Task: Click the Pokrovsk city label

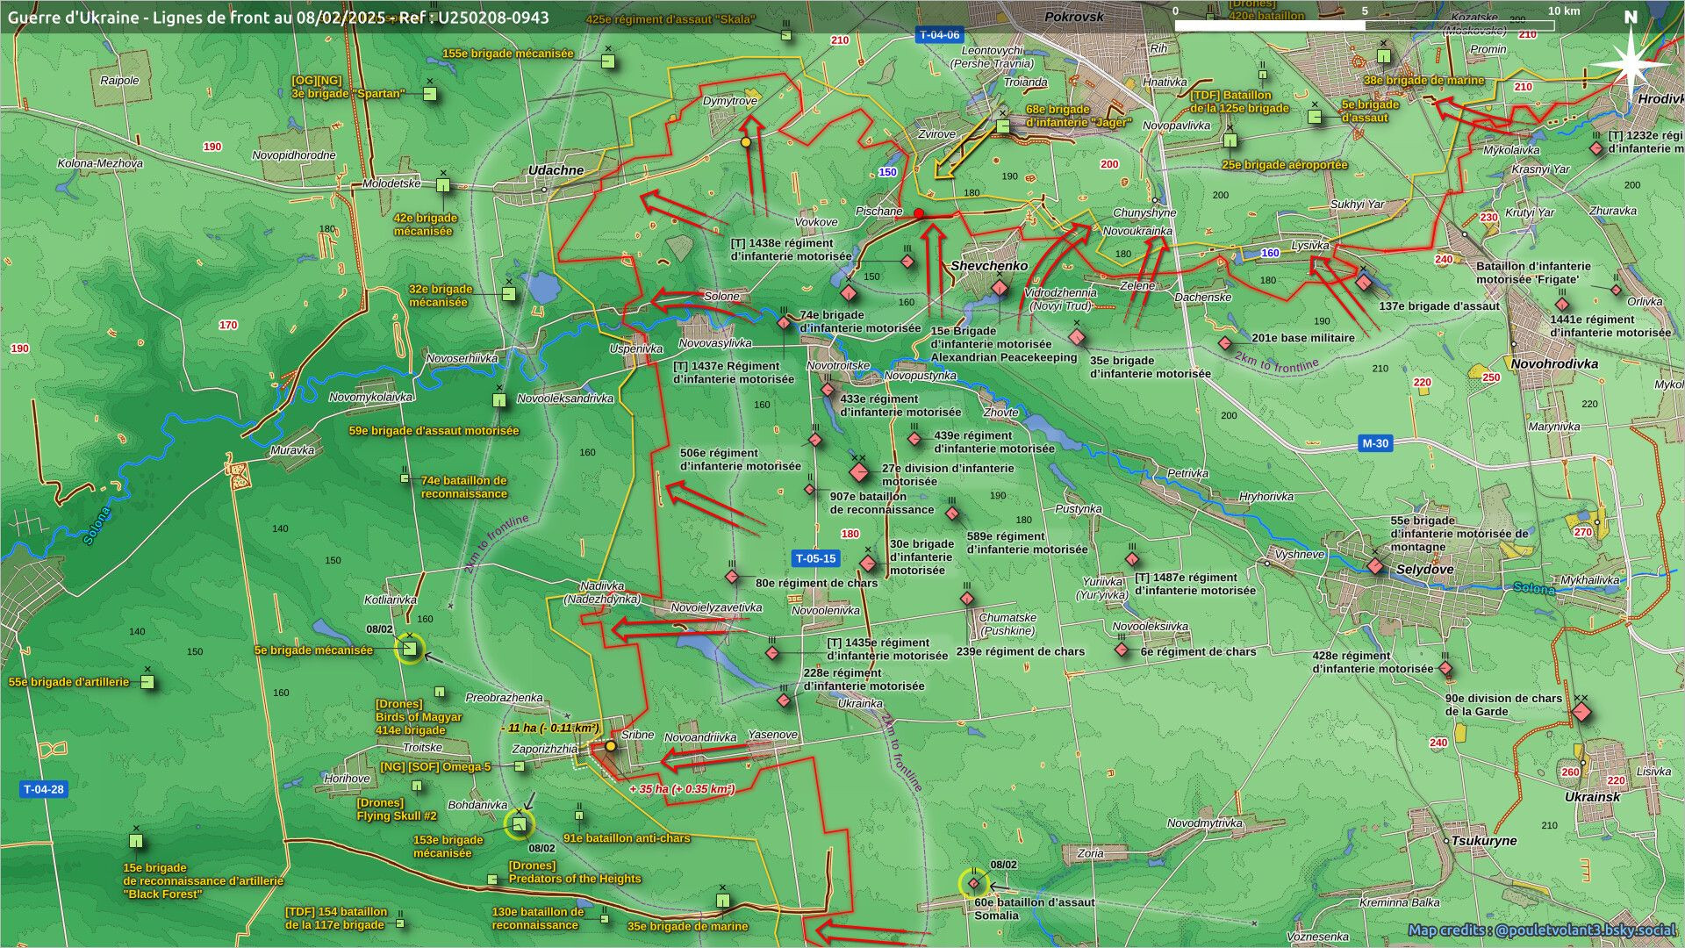Action: pyautogui.click(x=1074, y=17)
